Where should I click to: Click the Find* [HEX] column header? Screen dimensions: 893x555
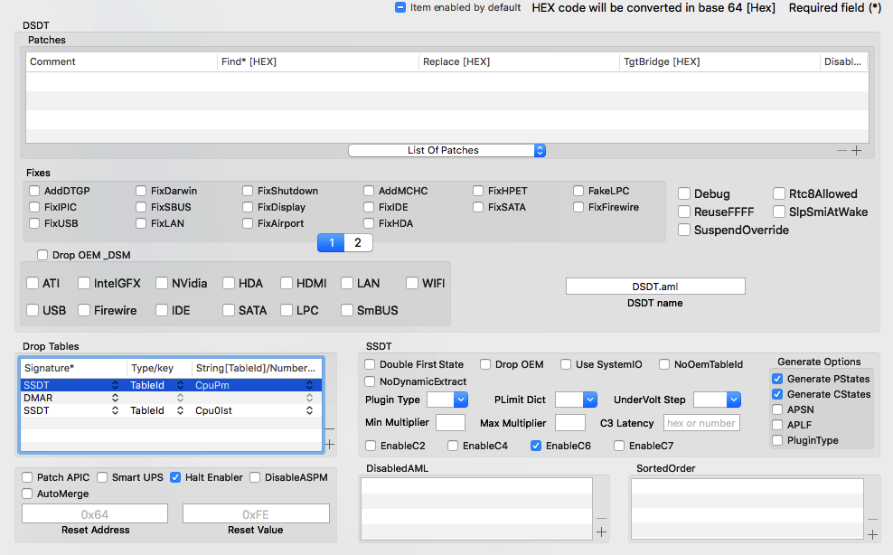(x=318, y=61)
